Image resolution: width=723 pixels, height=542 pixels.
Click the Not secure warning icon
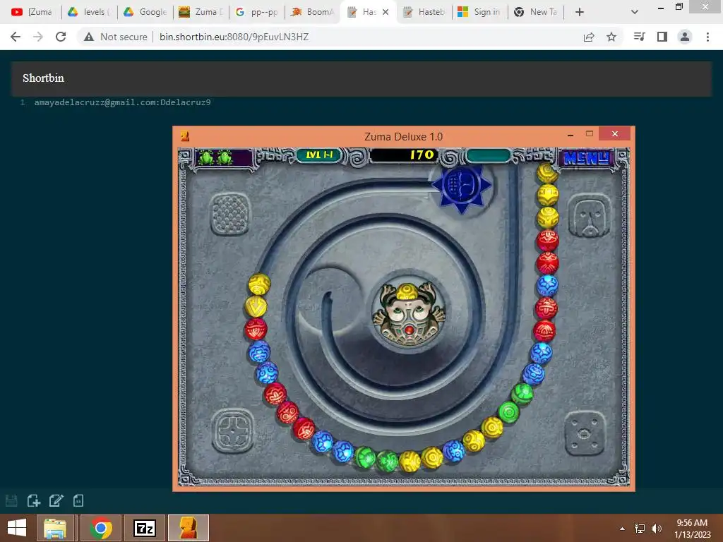click(89, 37)
